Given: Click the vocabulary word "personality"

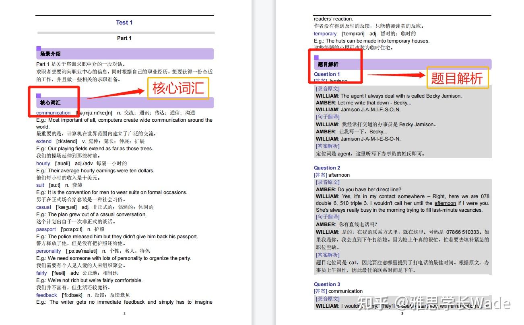Looking at the screenshot, I should click(48, 251).
